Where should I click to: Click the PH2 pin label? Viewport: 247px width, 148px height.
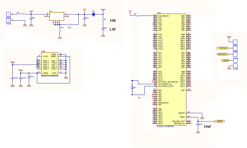coord(183,90)
